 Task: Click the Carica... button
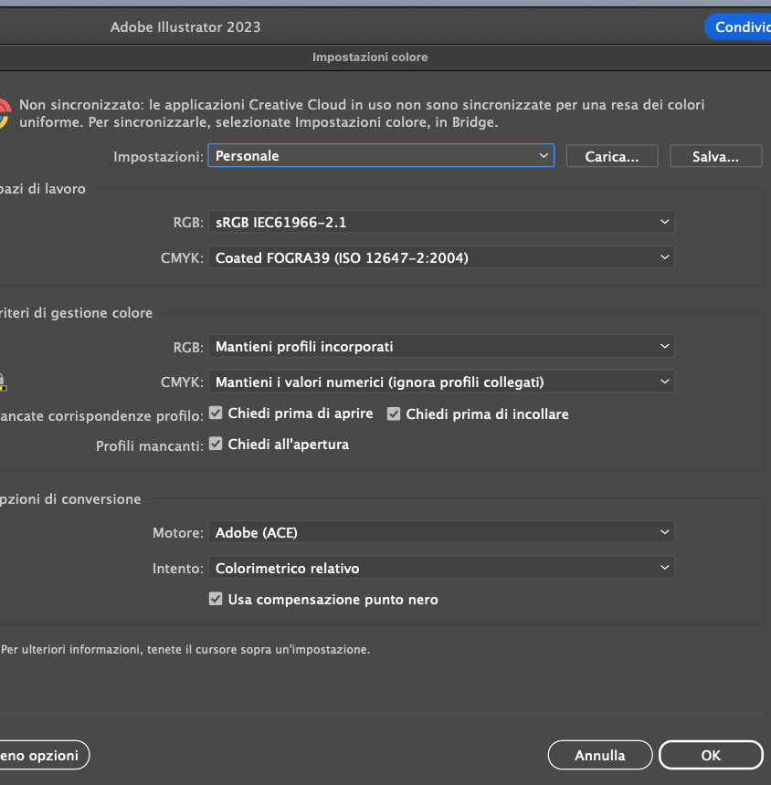(x=611, y=155)
